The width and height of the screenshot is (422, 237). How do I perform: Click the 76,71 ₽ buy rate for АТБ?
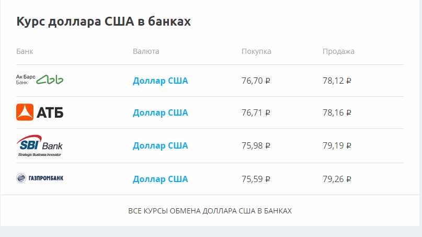(x=256, y=112)
